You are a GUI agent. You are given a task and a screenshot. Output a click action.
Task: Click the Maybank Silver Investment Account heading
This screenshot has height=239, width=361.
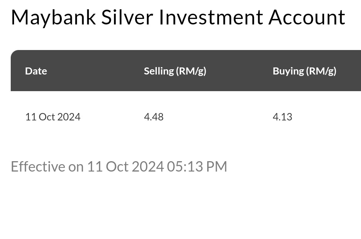(x=178, y=17)
